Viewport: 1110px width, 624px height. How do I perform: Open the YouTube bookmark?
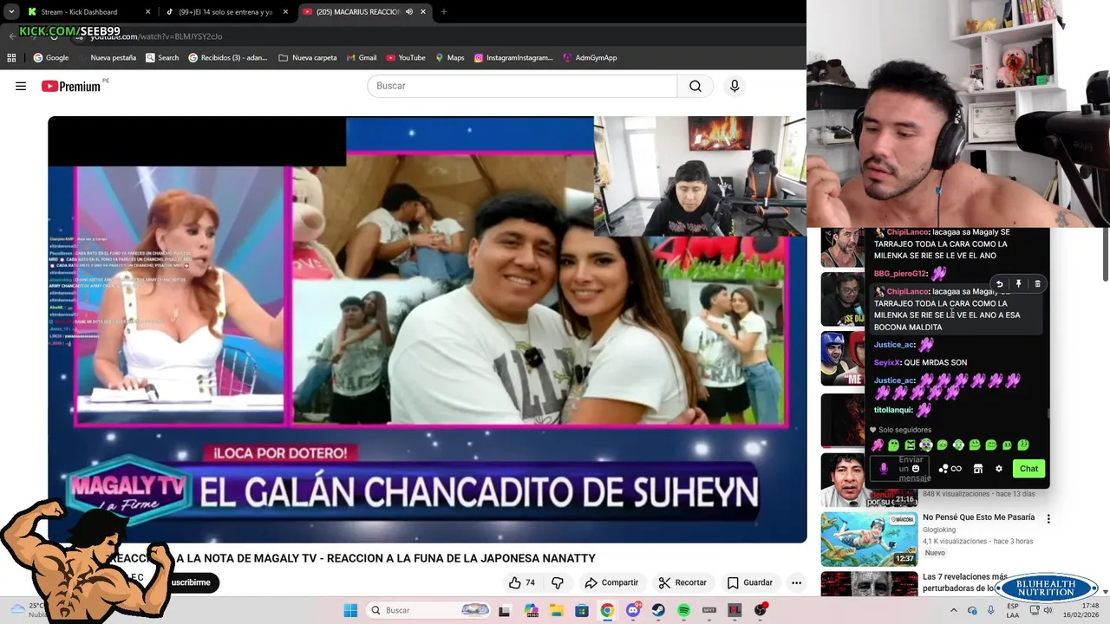[x=406, y=58]
